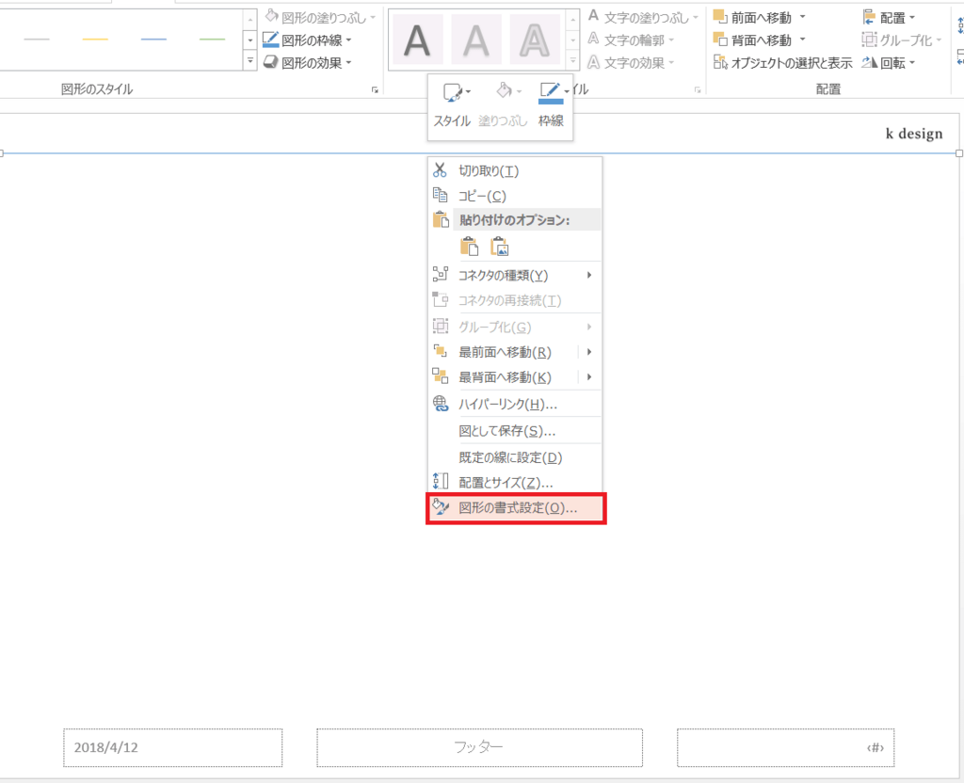
Task: Click the 背面へ移動 icon in ribbon
Action: (x=720, y=40)
